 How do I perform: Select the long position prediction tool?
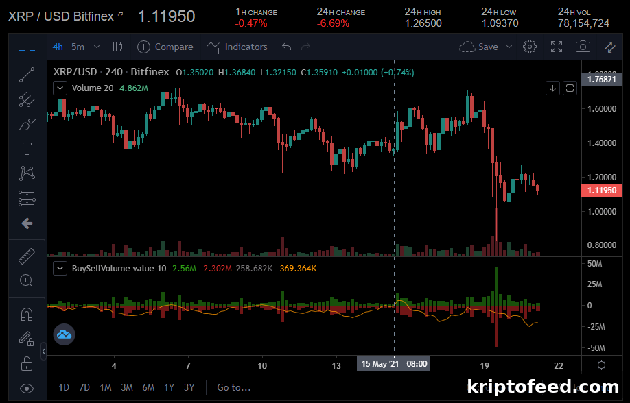click(x=27, y=198)
